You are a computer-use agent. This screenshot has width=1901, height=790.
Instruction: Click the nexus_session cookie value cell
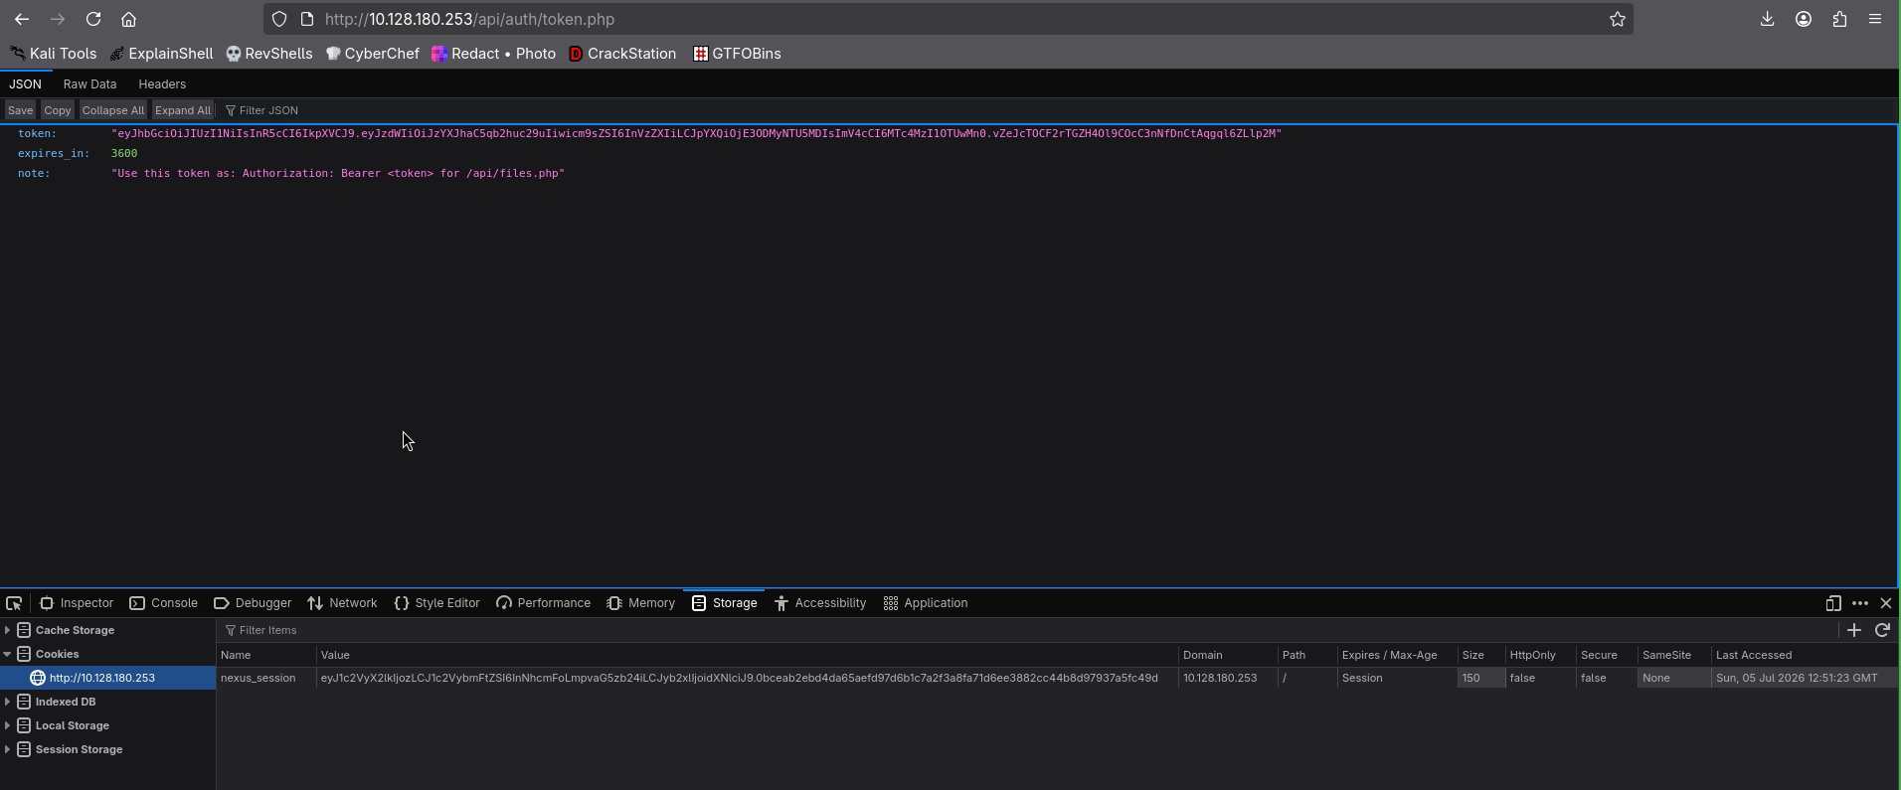747,678
